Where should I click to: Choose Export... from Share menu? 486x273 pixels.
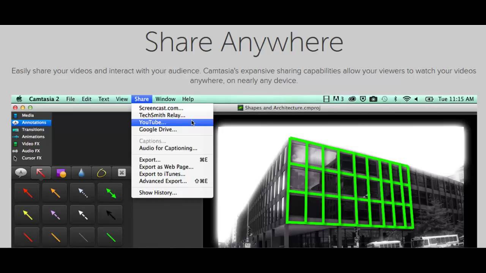(x=172, y=160)
